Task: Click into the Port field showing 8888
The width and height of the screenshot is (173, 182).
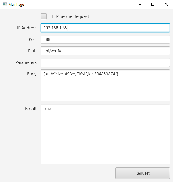Action: (105, 39)
